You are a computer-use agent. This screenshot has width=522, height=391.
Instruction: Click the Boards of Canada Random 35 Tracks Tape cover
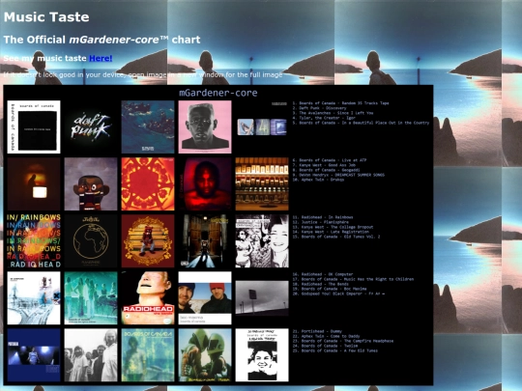[34, 127]
